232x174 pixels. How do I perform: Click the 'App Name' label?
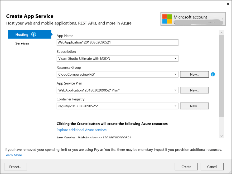pyautogui.click(x=65, y=36)
